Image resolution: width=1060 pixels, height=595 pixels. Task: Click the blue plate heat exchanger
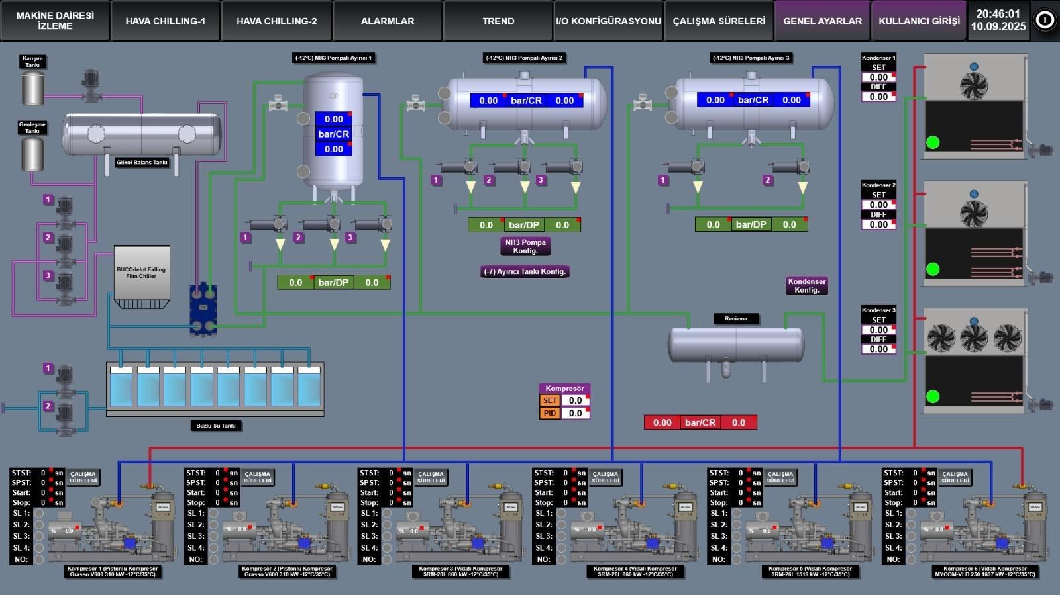pos(203,308)
